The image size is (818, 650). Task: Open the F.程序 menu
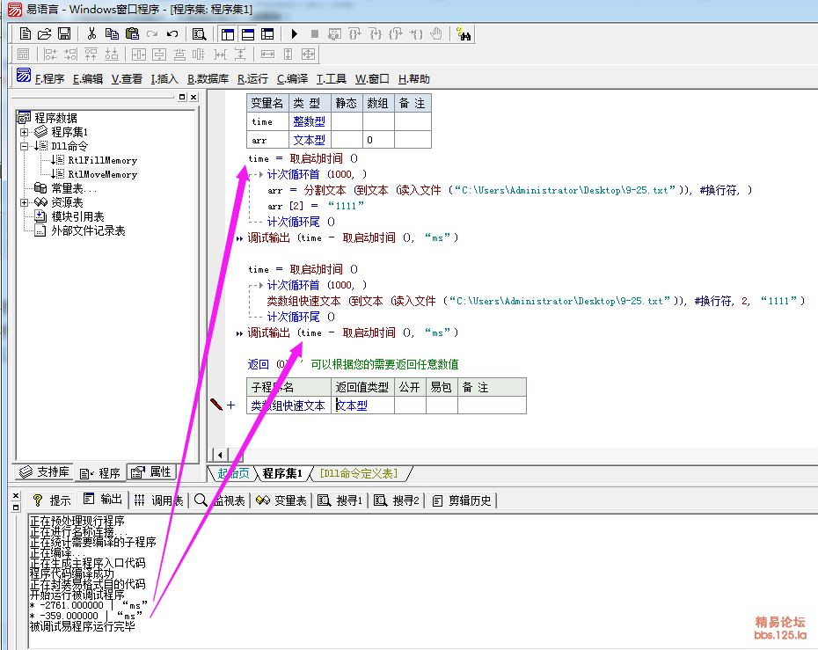tap(49, 79)
